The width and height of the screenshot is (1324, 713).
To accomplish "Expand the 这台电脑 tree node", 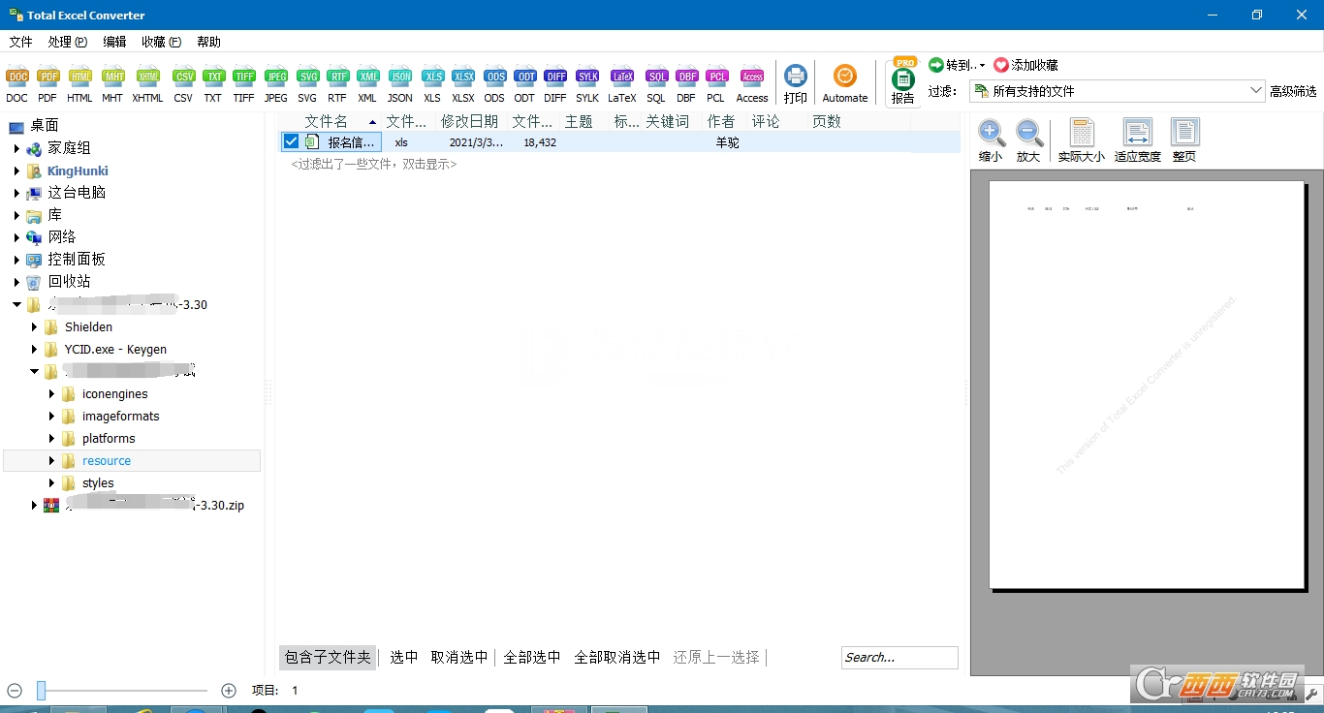I will 16,193.
